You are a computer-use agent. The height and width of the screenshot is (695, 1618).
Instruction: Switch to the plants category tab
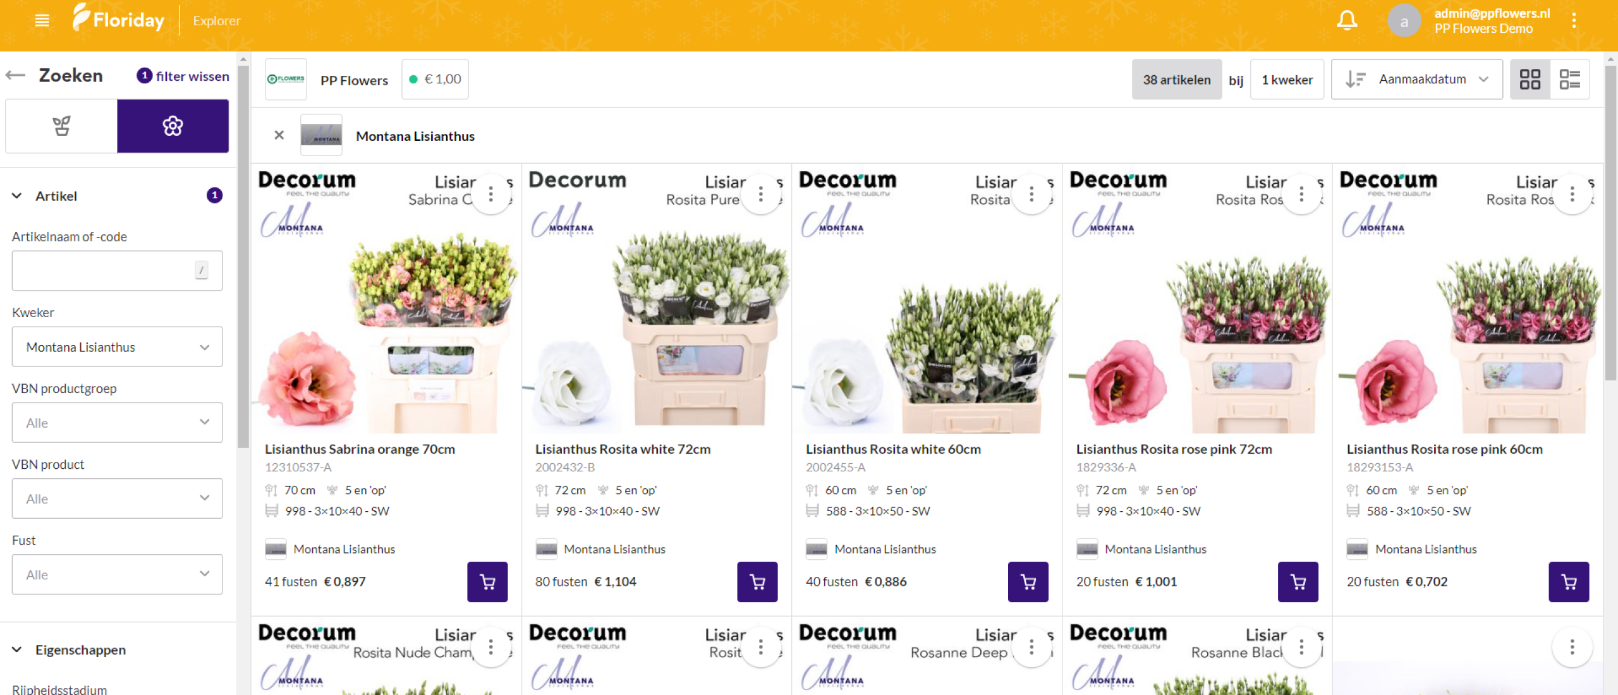61,126
